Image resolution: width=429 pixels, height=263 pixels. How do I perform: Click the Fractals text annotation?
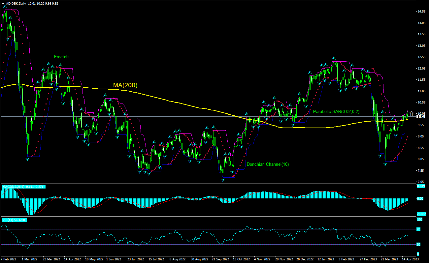coord(62,57)
